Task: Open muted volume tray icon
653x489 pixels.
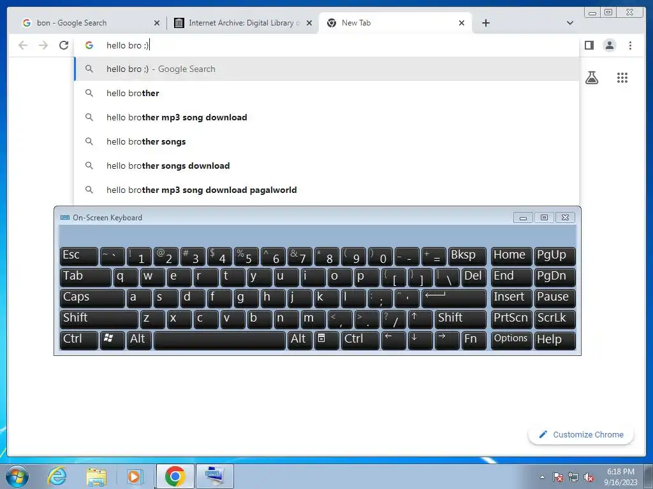Action: tap(589, 478)
